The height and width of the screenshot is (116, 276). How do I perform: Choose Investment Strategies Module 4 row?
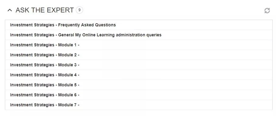click(x=139, y=75)
